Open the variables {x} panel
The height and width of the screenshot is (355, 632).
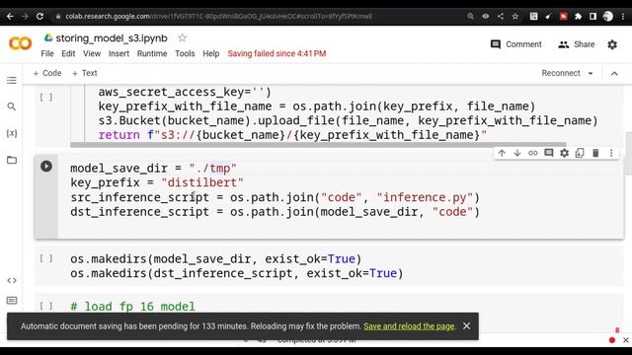point(12,133)
